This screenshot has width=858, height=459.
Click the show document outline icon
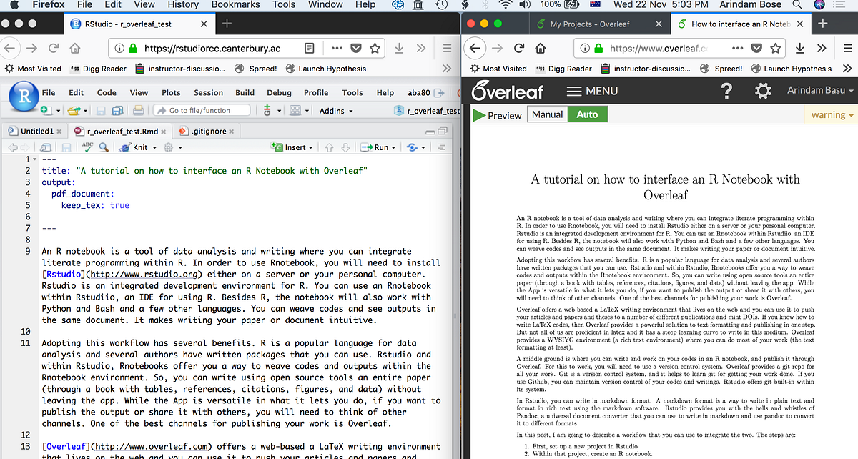441,147
